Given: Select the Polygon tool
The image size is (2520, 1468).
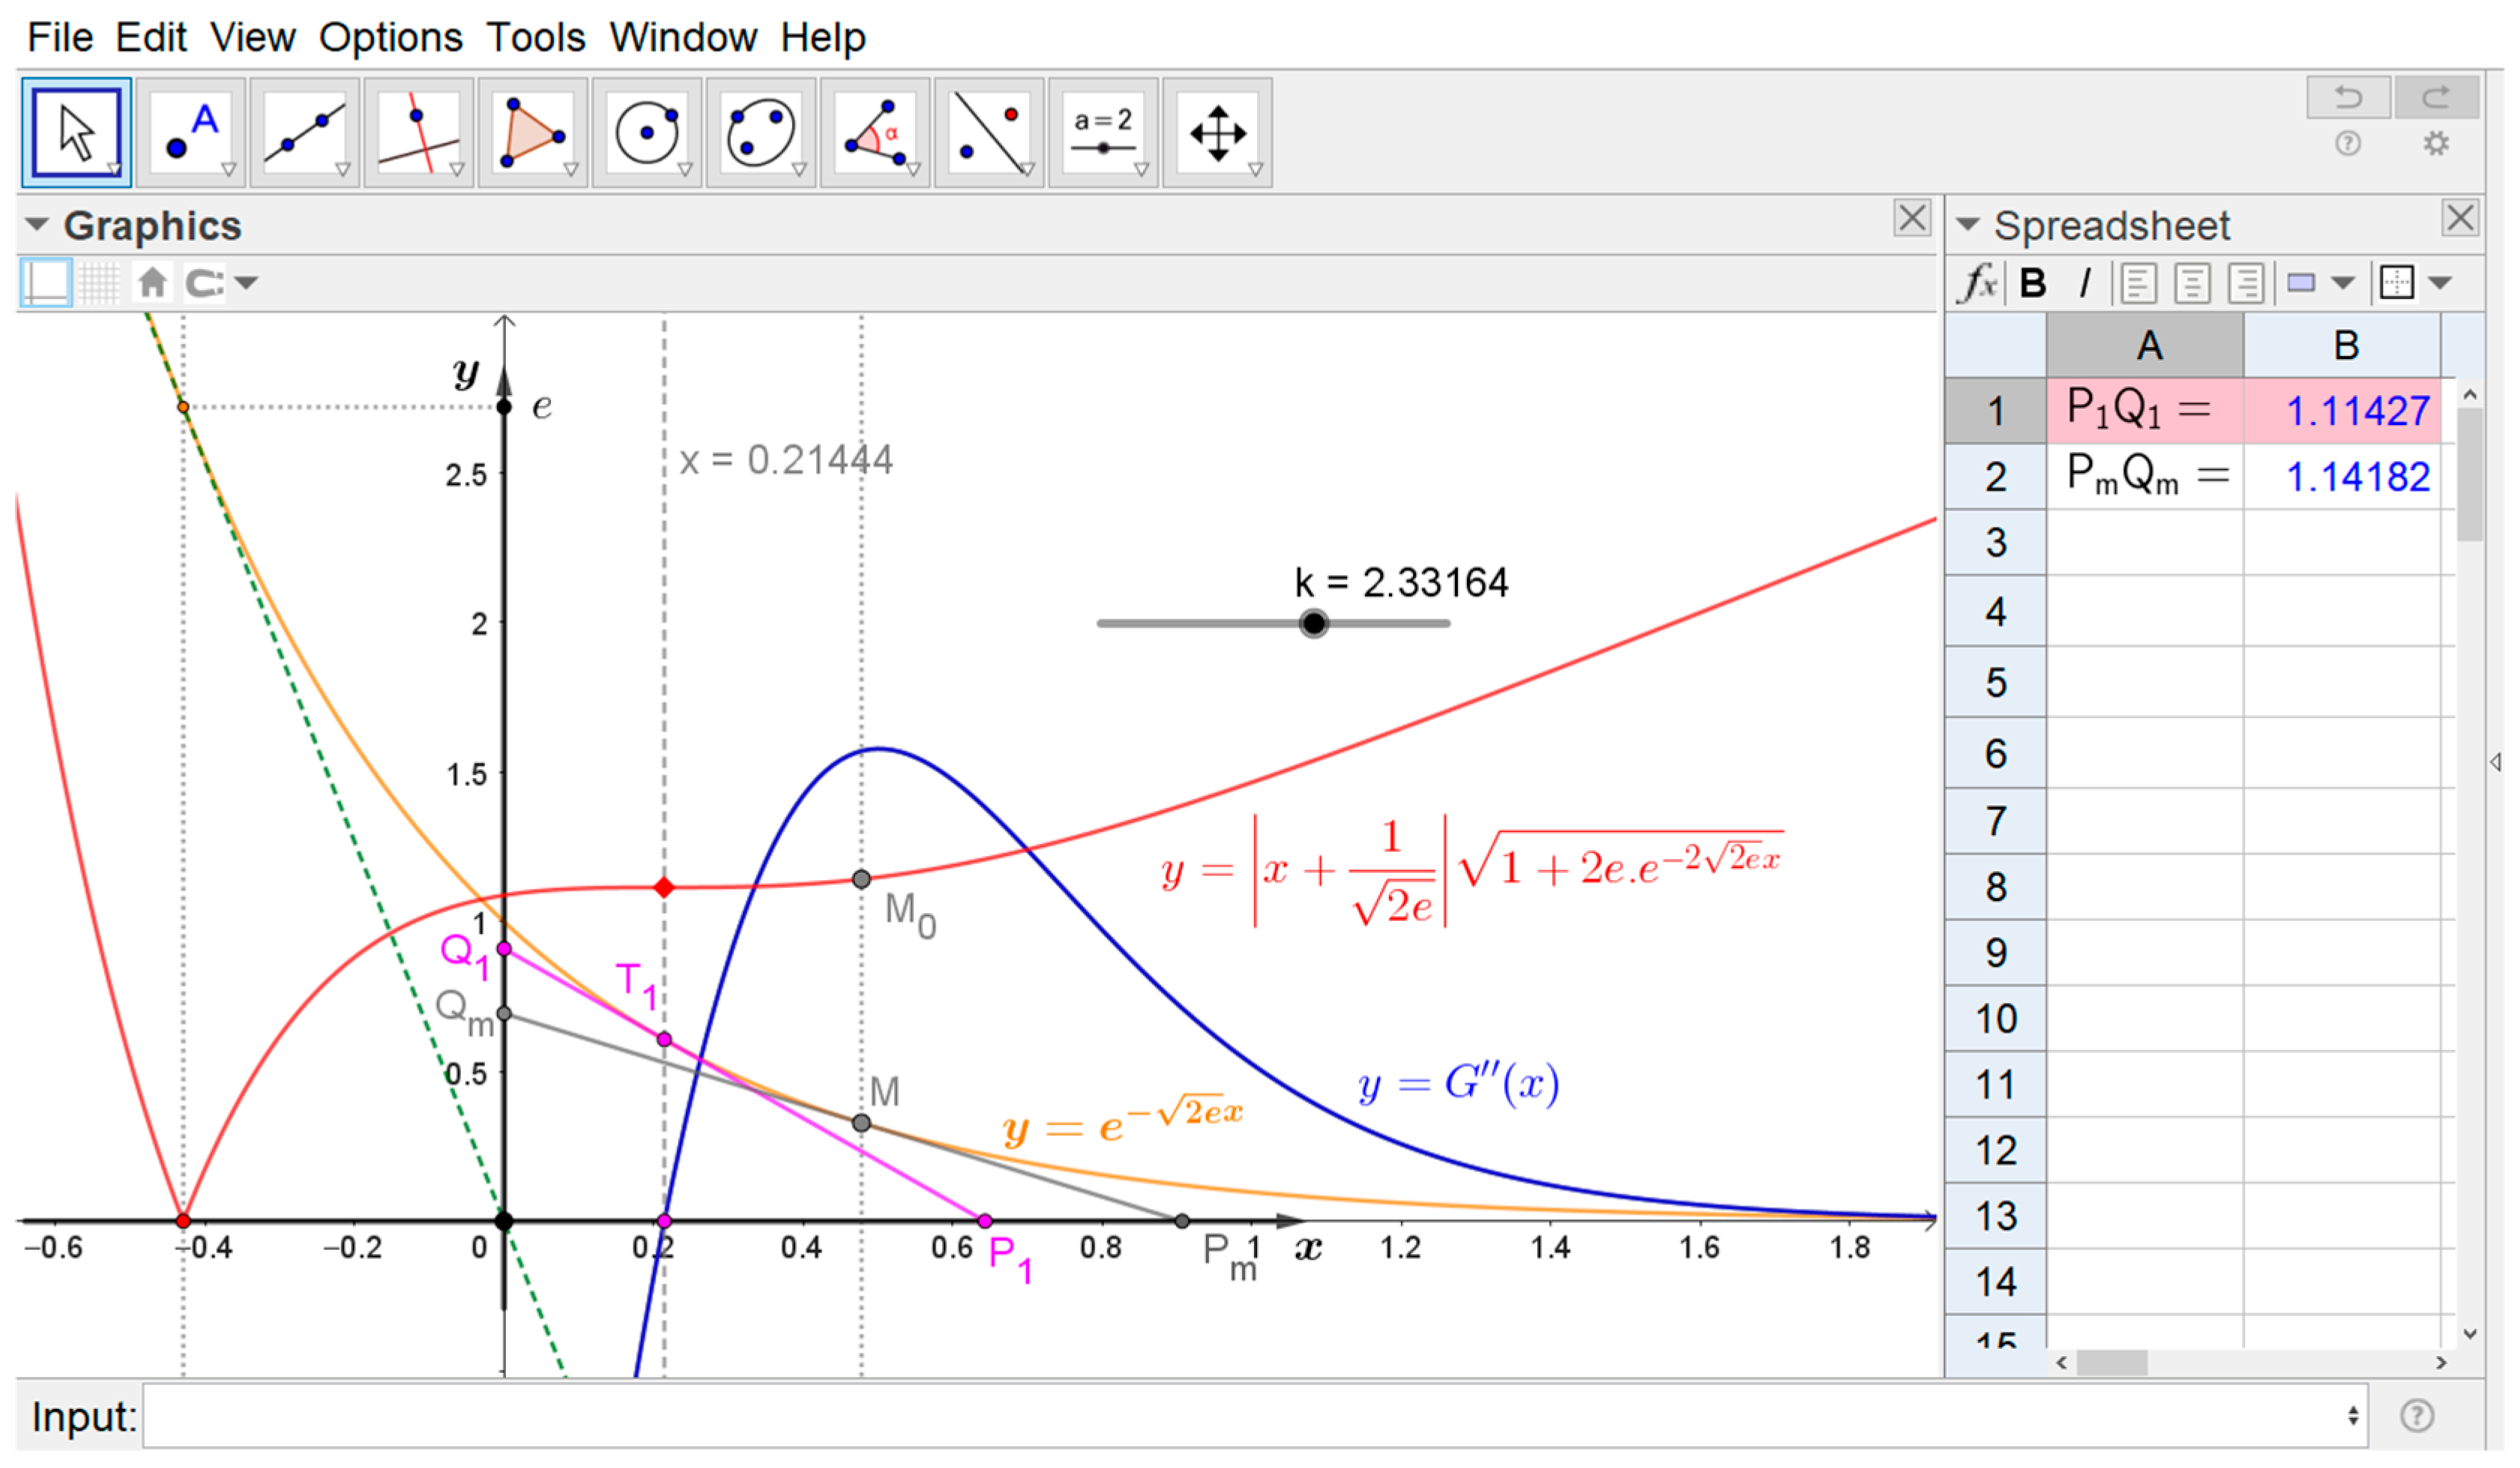Looking at the screenshot, I should (x=532, y=133).
